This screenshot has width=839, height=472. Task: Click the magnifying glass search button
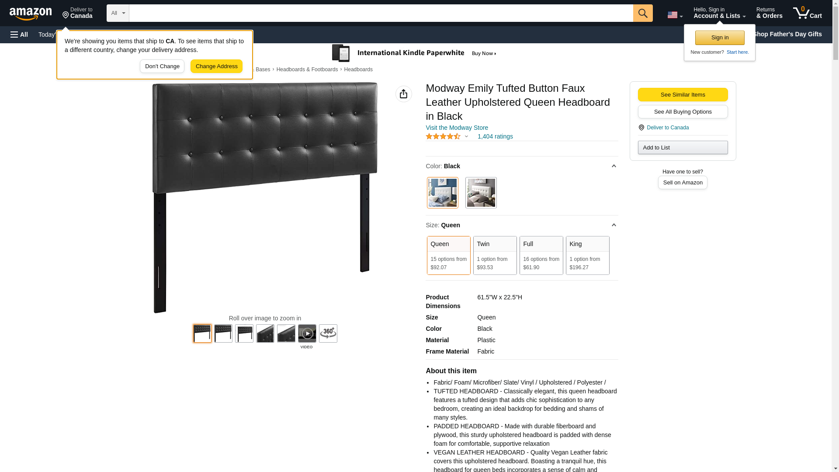tap(642, 13)
